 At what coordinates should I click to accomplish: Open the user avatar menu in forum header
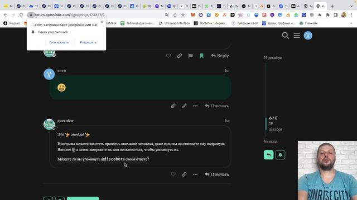(x=308, y=36)
